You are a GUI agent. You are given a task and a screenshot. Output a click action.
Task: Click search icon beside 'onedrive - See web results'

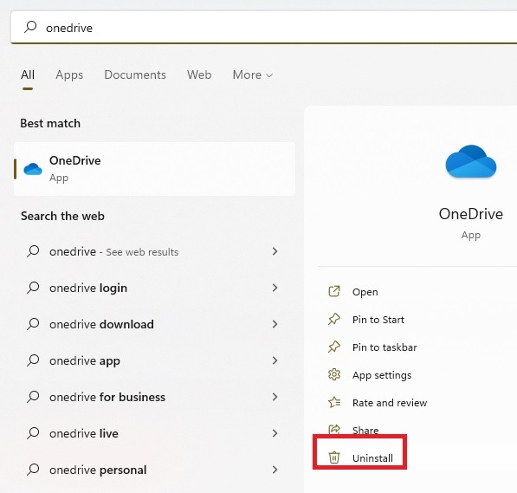click(33, 251)
